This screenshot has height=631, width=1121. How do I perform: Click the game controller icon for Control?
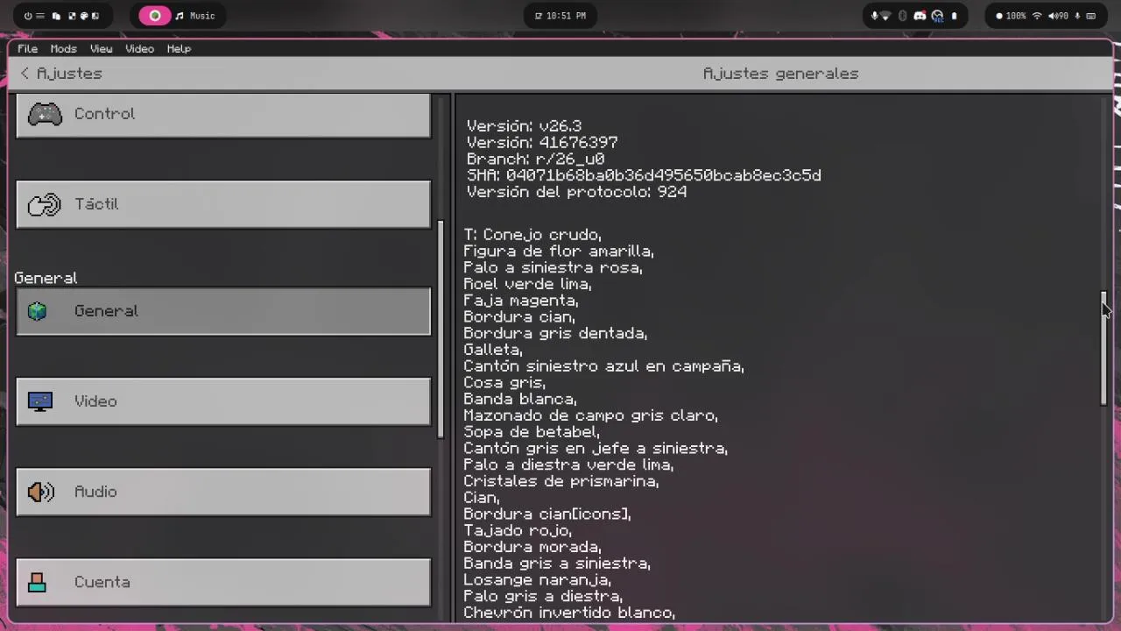[45, 114]
